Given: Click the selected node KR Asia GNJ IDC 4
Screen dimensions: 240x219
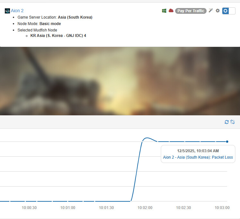Looking at the screenshot, I should point(58,36).
